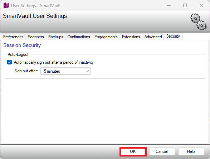Minimize the User Settings window
Image resolution: width=210 pixels, height=159 pixels.
point(169,5)
